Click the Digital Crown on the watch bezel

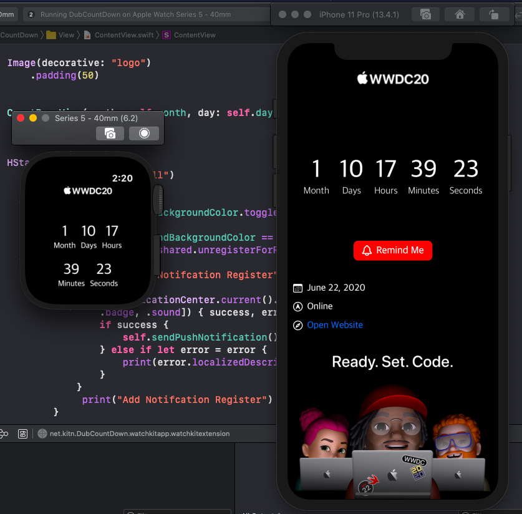tap(158, 200)
